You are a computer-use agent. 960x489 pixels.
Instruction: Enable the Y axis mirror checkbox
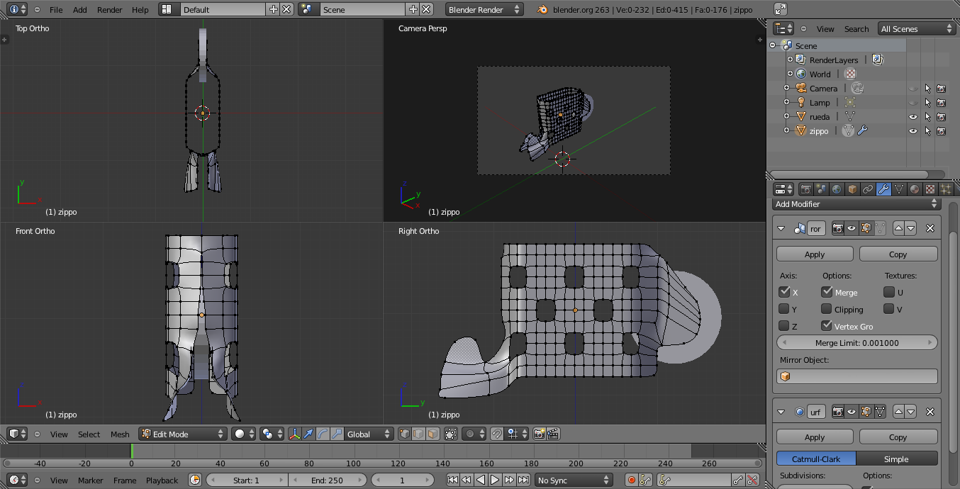[x=784, y=309]
